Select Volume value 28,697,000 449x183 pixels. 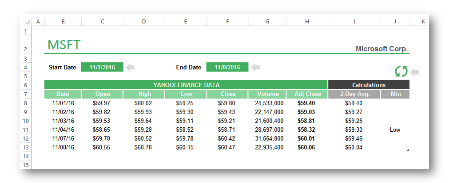click(x=269, y=130)
